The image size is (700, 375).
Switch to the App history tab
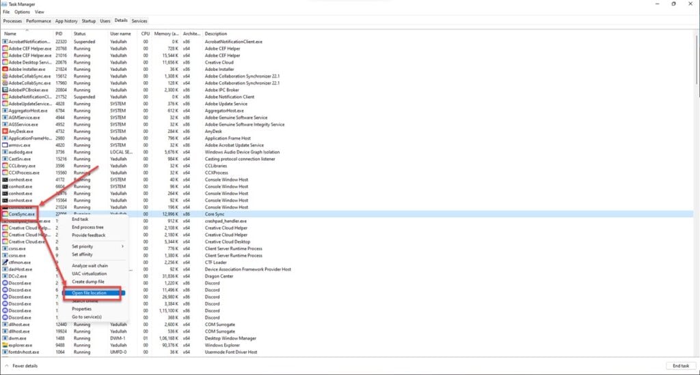click(x=66, y=21)
